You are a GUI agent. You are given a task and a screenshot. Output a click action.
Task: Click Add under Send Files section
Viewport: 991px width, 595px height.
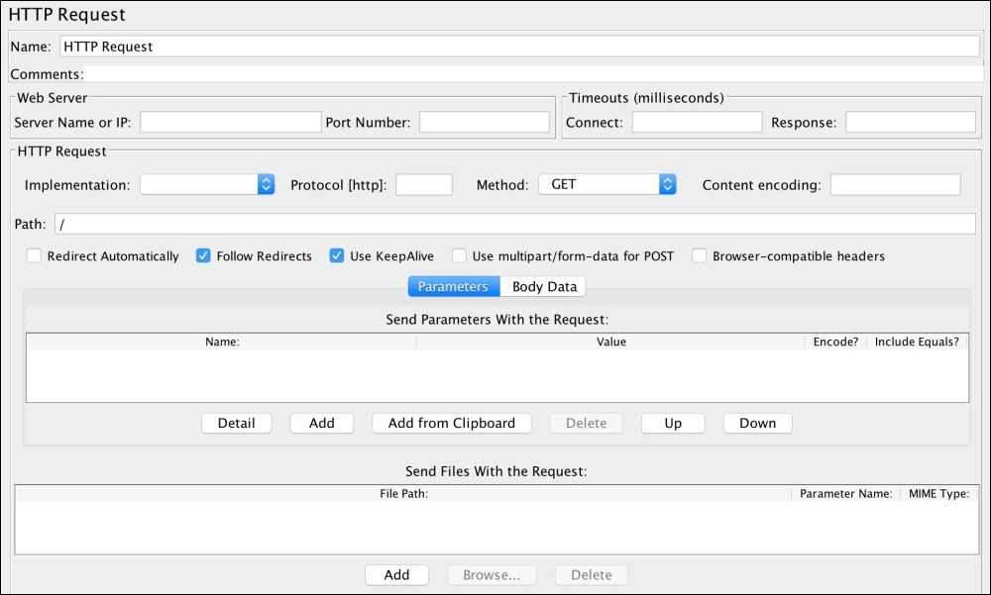pyautogui.click(x=396, y=574)
